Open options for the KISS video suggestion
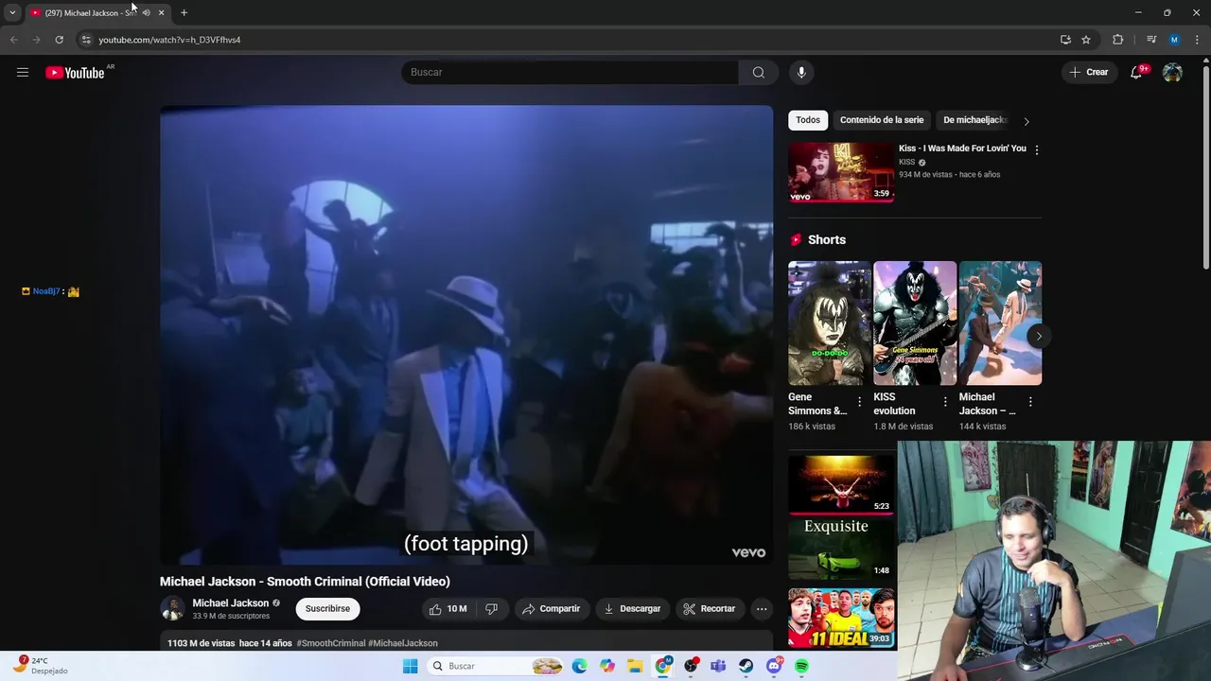This screenshot has height=681, width=1211. coord(1037,149)
